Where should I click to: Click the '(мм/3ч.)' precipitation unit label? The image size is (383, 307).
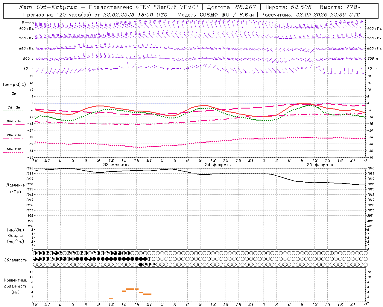click(x=16, y=230)
